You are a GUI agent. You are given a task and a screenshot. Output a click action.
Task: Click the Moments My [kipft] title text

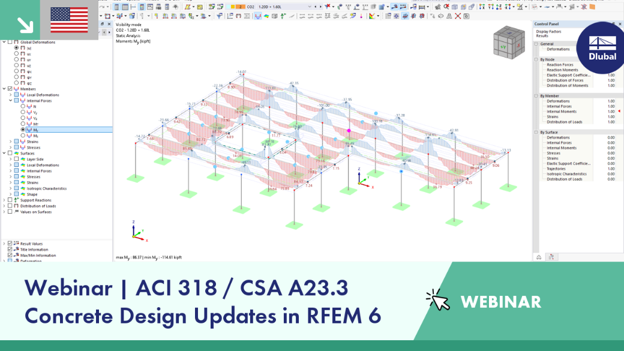133,41
